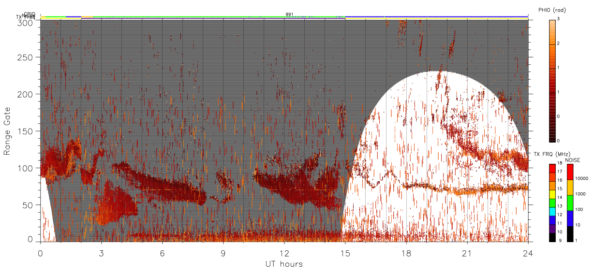This screenshot has width=594, height=274.
Task: Click the red 17–18 MHz TX FRQ swatch
Action: [x=552, y=168]
